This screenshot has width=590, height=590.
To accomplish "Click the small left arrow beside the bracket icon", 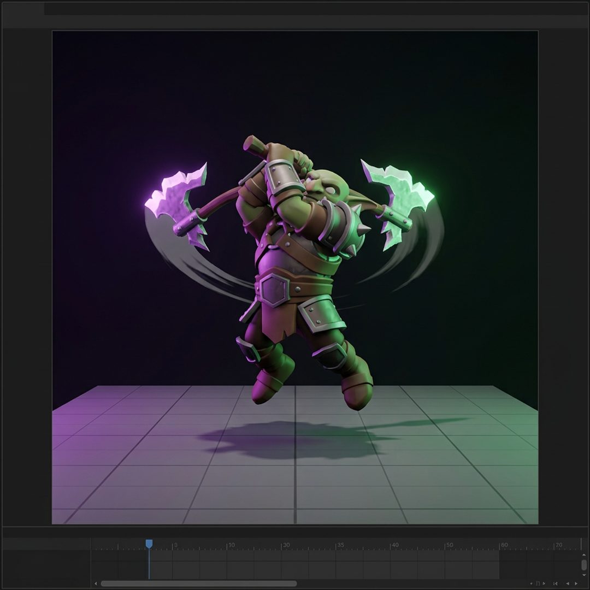I will coord(532,583).
